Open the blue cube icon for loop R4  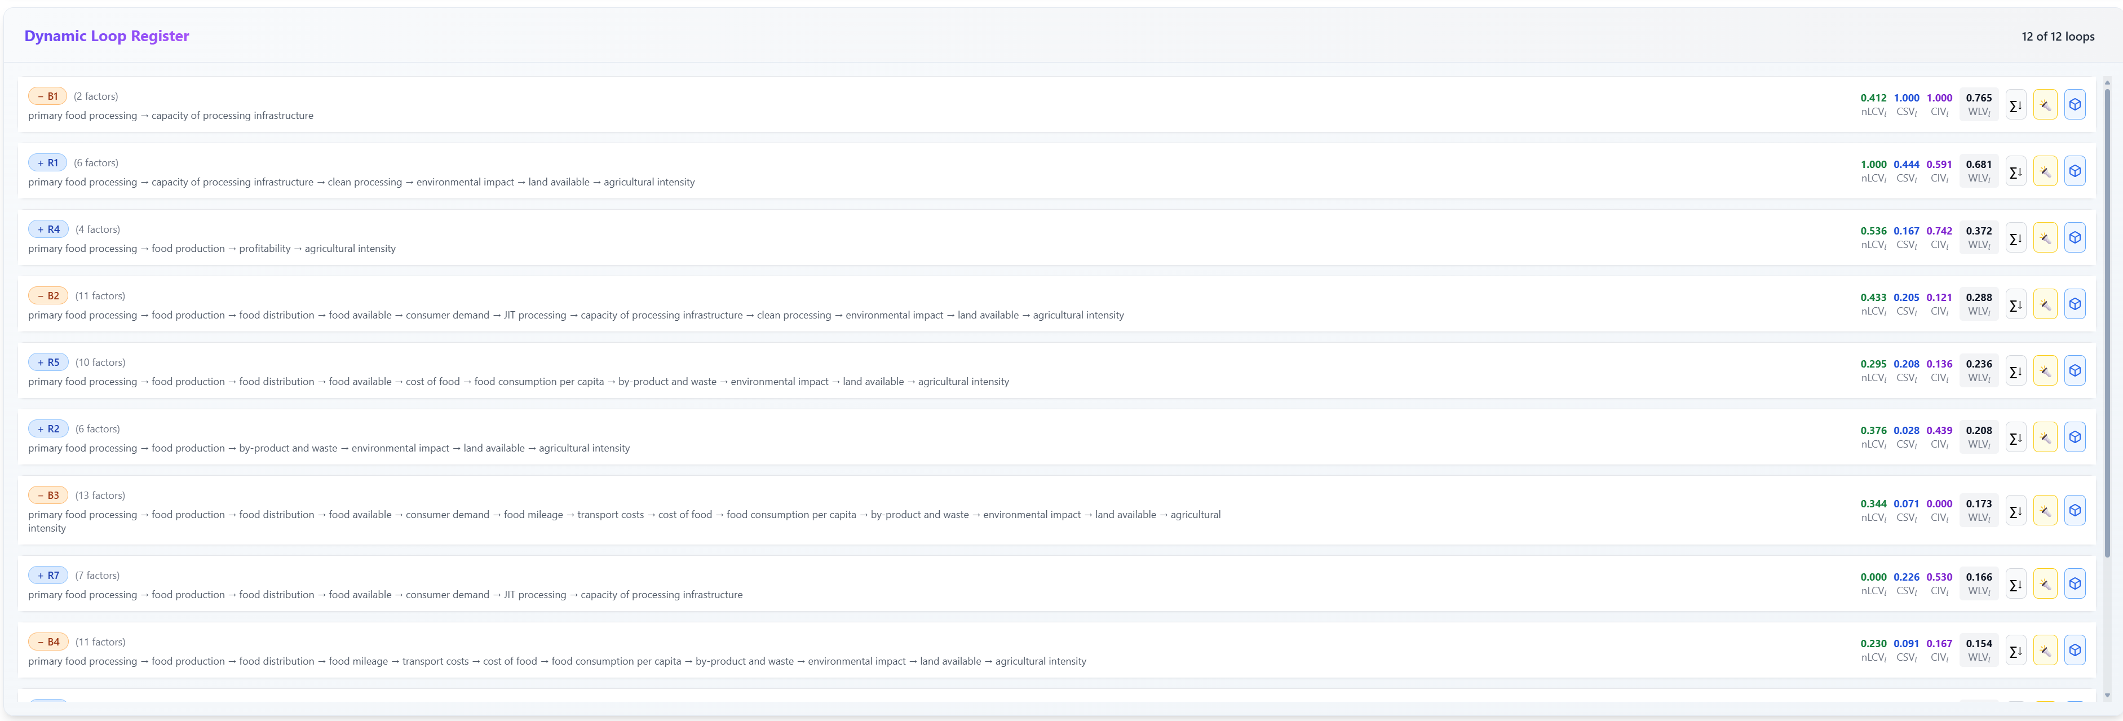pos(2075,238)
